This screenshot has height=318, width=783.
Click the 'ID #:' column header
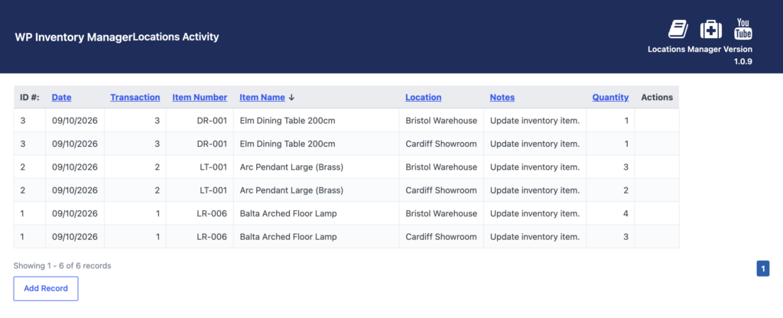click(x=30, y=97)
